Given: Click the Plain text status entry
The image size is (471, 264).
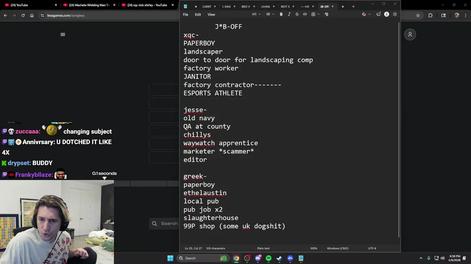Looking at the screenshot, I should pos(263,248).
